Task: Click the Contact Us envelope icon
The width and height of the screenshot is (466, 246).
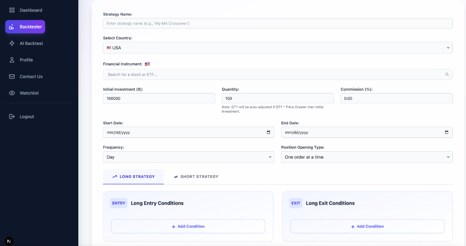Action: [x=12, y=76]
